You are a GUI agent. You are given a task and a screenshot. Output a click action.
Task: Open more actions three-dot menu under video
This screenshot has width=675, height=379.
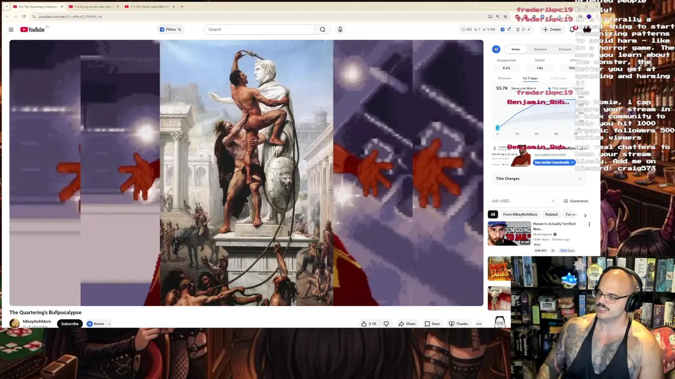pos(479,324)
